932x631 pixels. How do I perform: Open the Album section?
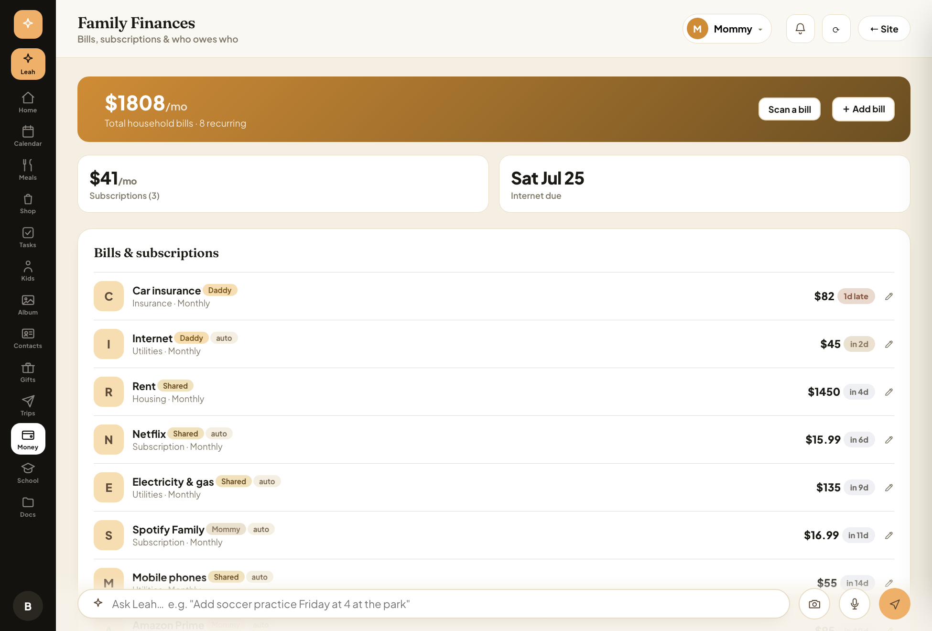(28, 305)
